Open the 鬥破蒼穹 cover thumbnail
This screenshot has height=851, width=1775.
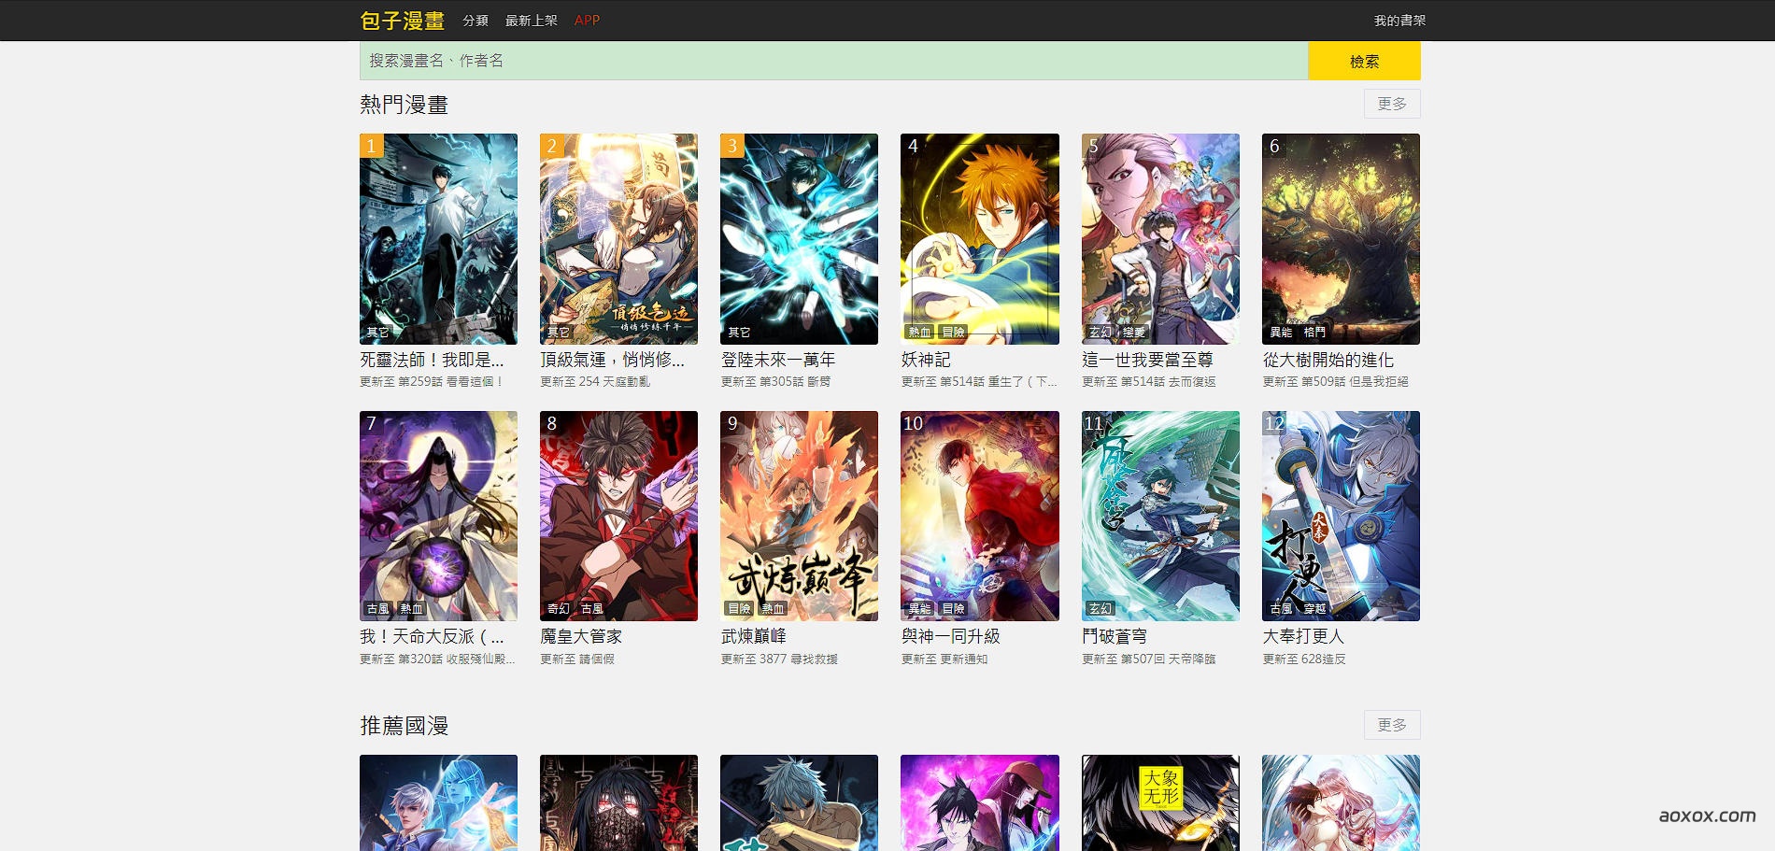coord(1160,516)
